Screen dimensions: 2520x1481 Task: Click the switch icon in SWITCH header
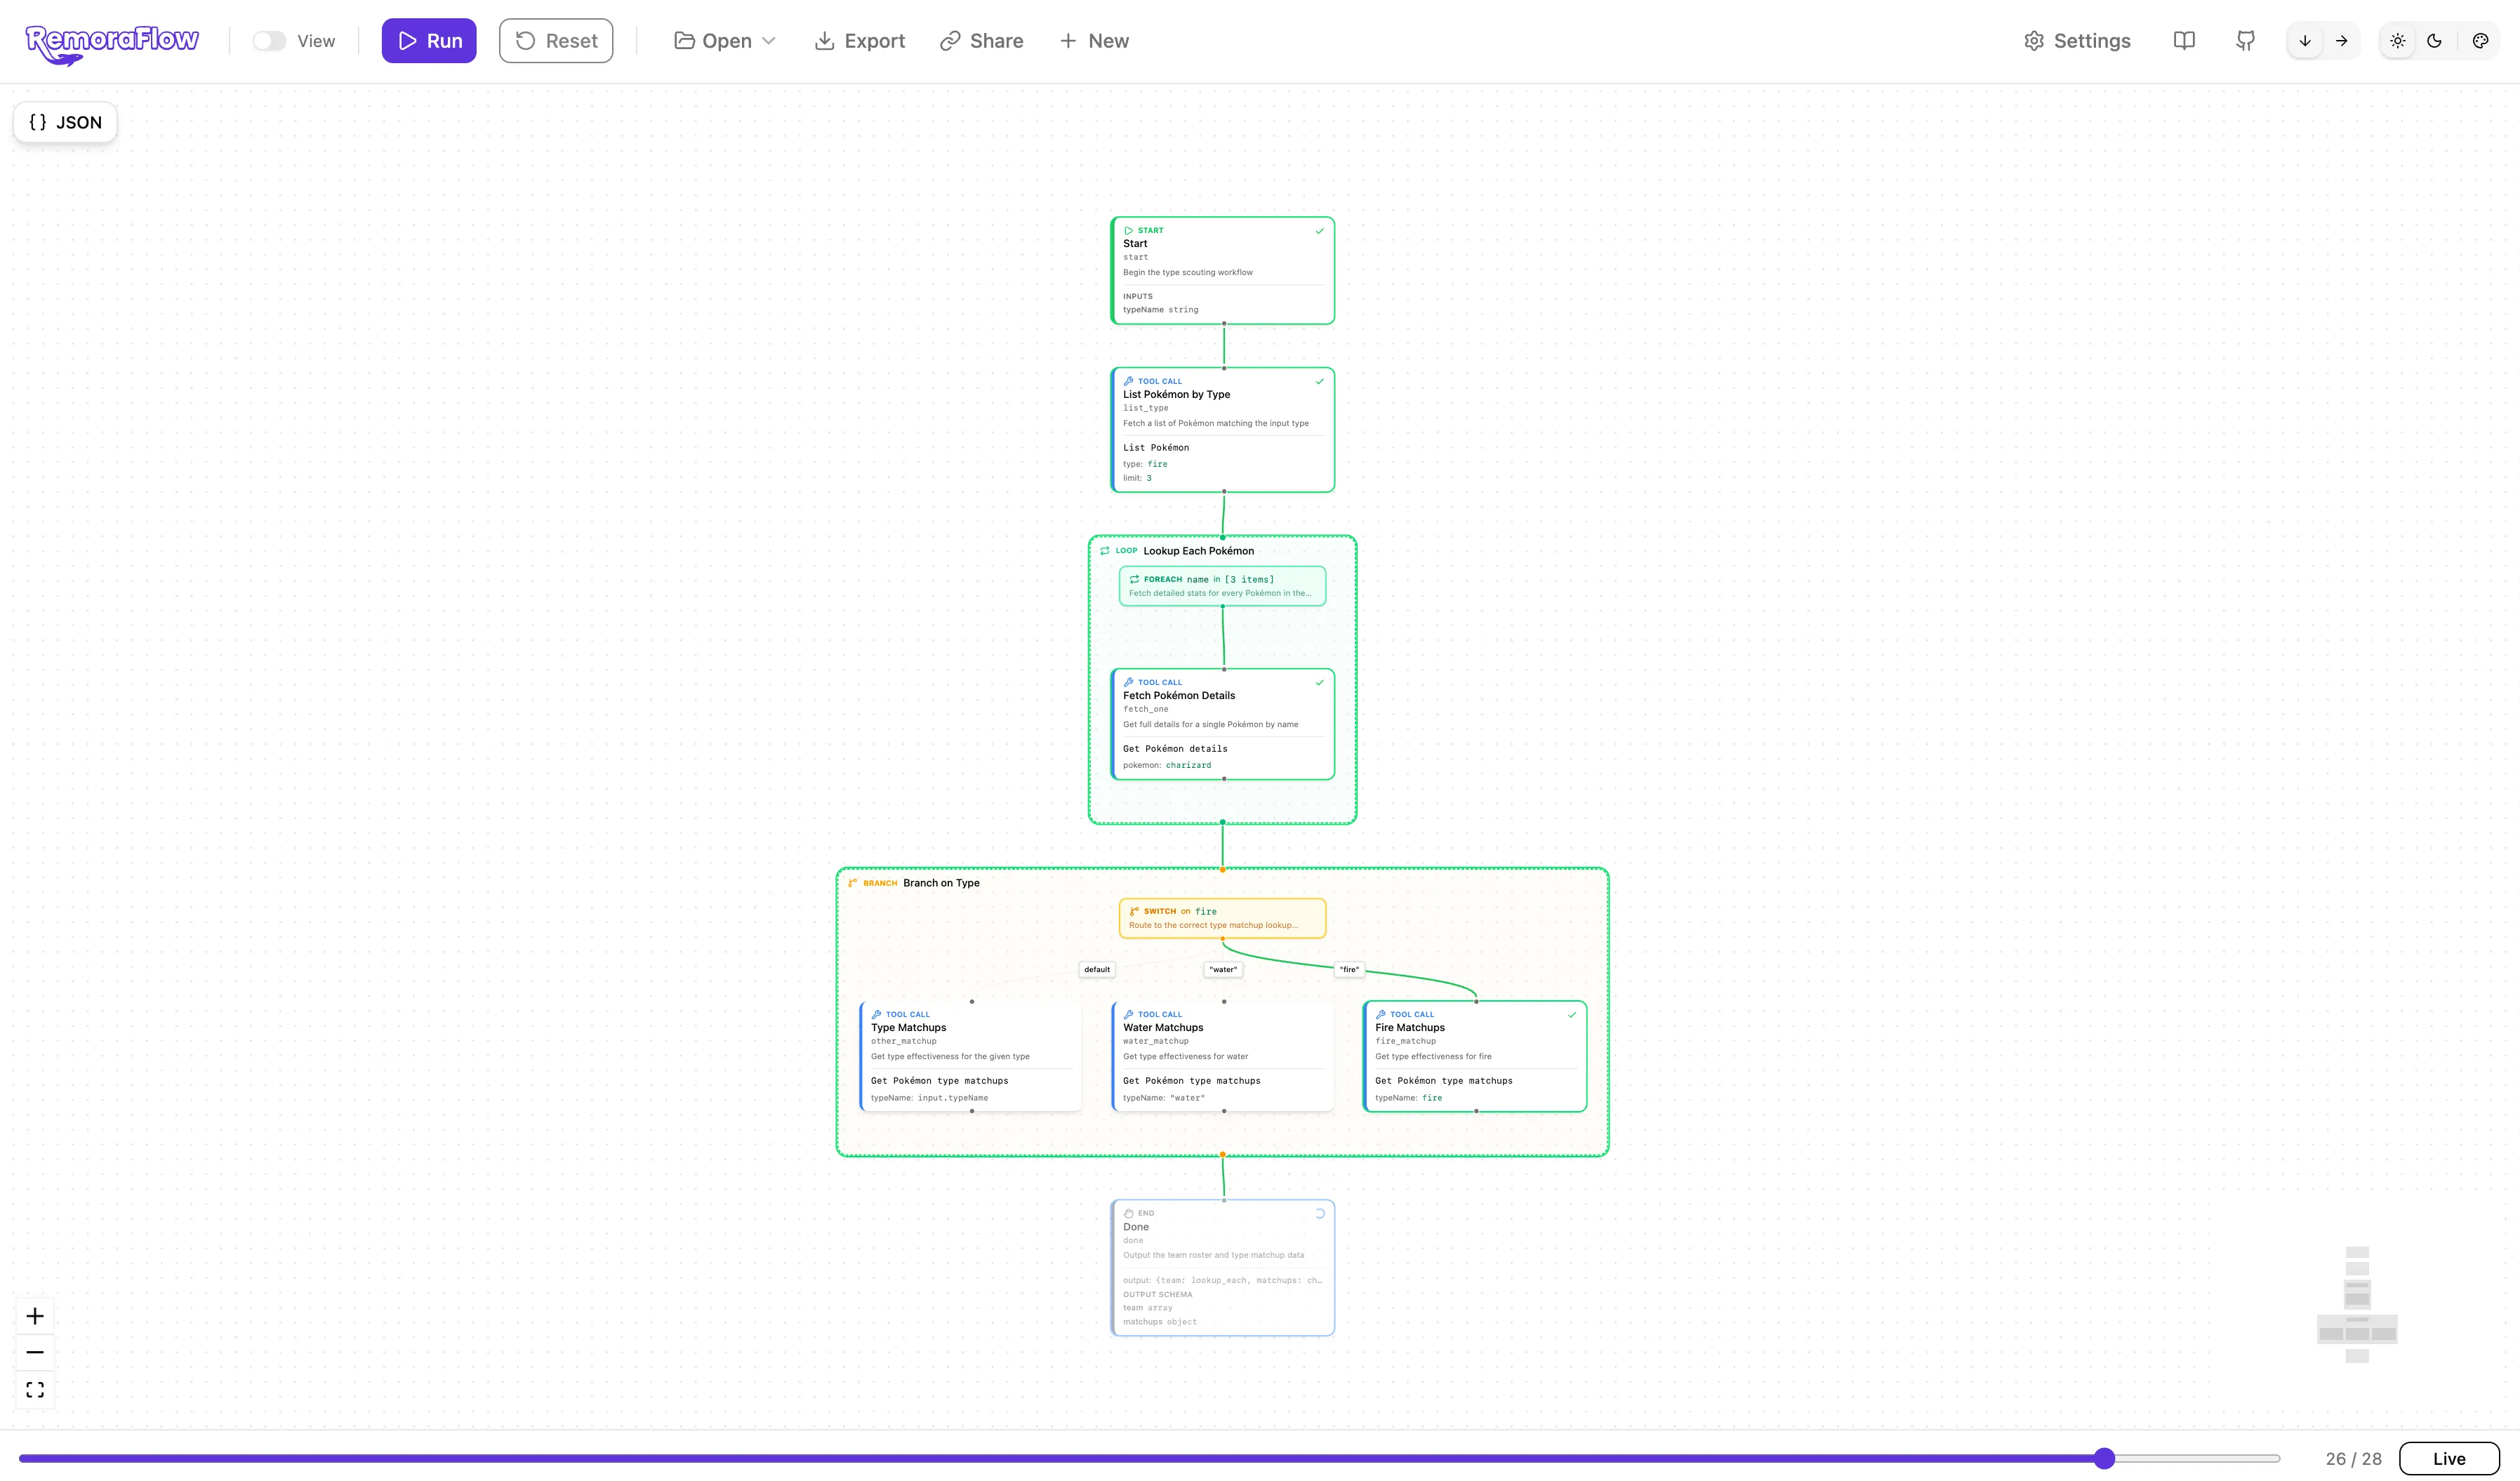[x=1135, y=911]
